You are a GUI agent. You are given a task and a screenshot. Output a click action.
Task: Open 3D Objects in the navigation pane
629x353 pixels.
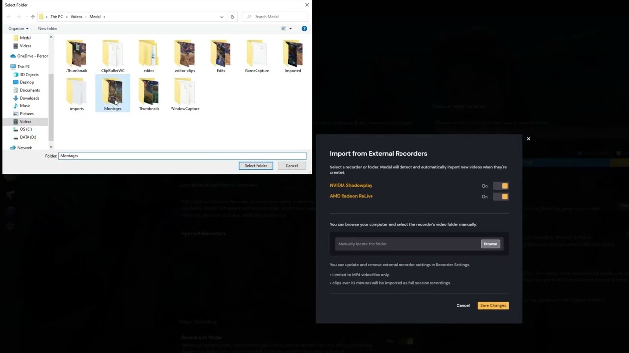[29, 75]
